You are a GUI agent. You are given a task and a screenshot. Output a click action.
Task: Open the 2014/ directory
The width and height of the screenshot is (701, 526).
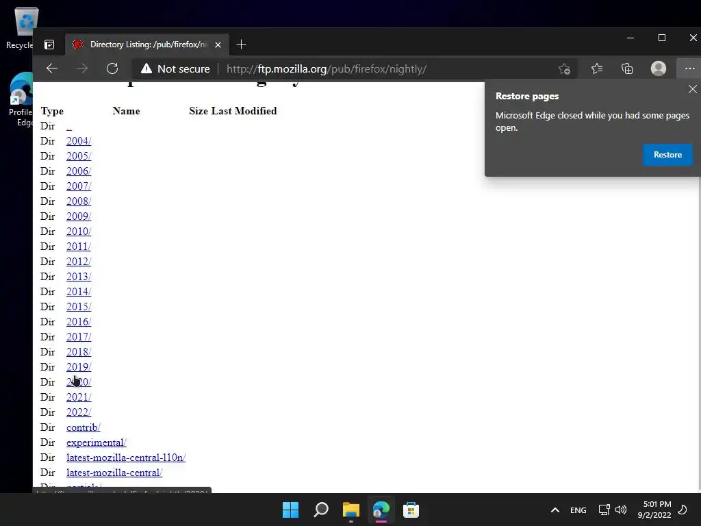[x=79, y=292]
